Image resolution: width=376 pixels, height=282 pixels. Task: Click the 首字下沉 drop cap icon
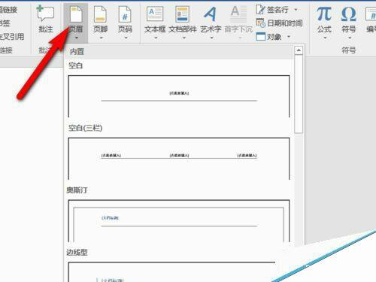click(x=238, y=14)
